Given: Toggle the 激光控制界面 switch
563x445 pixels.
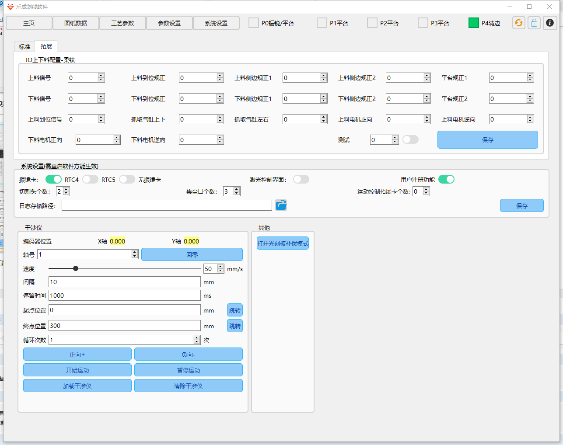Looking at the screenshot, I should click(x=301, y=179).
